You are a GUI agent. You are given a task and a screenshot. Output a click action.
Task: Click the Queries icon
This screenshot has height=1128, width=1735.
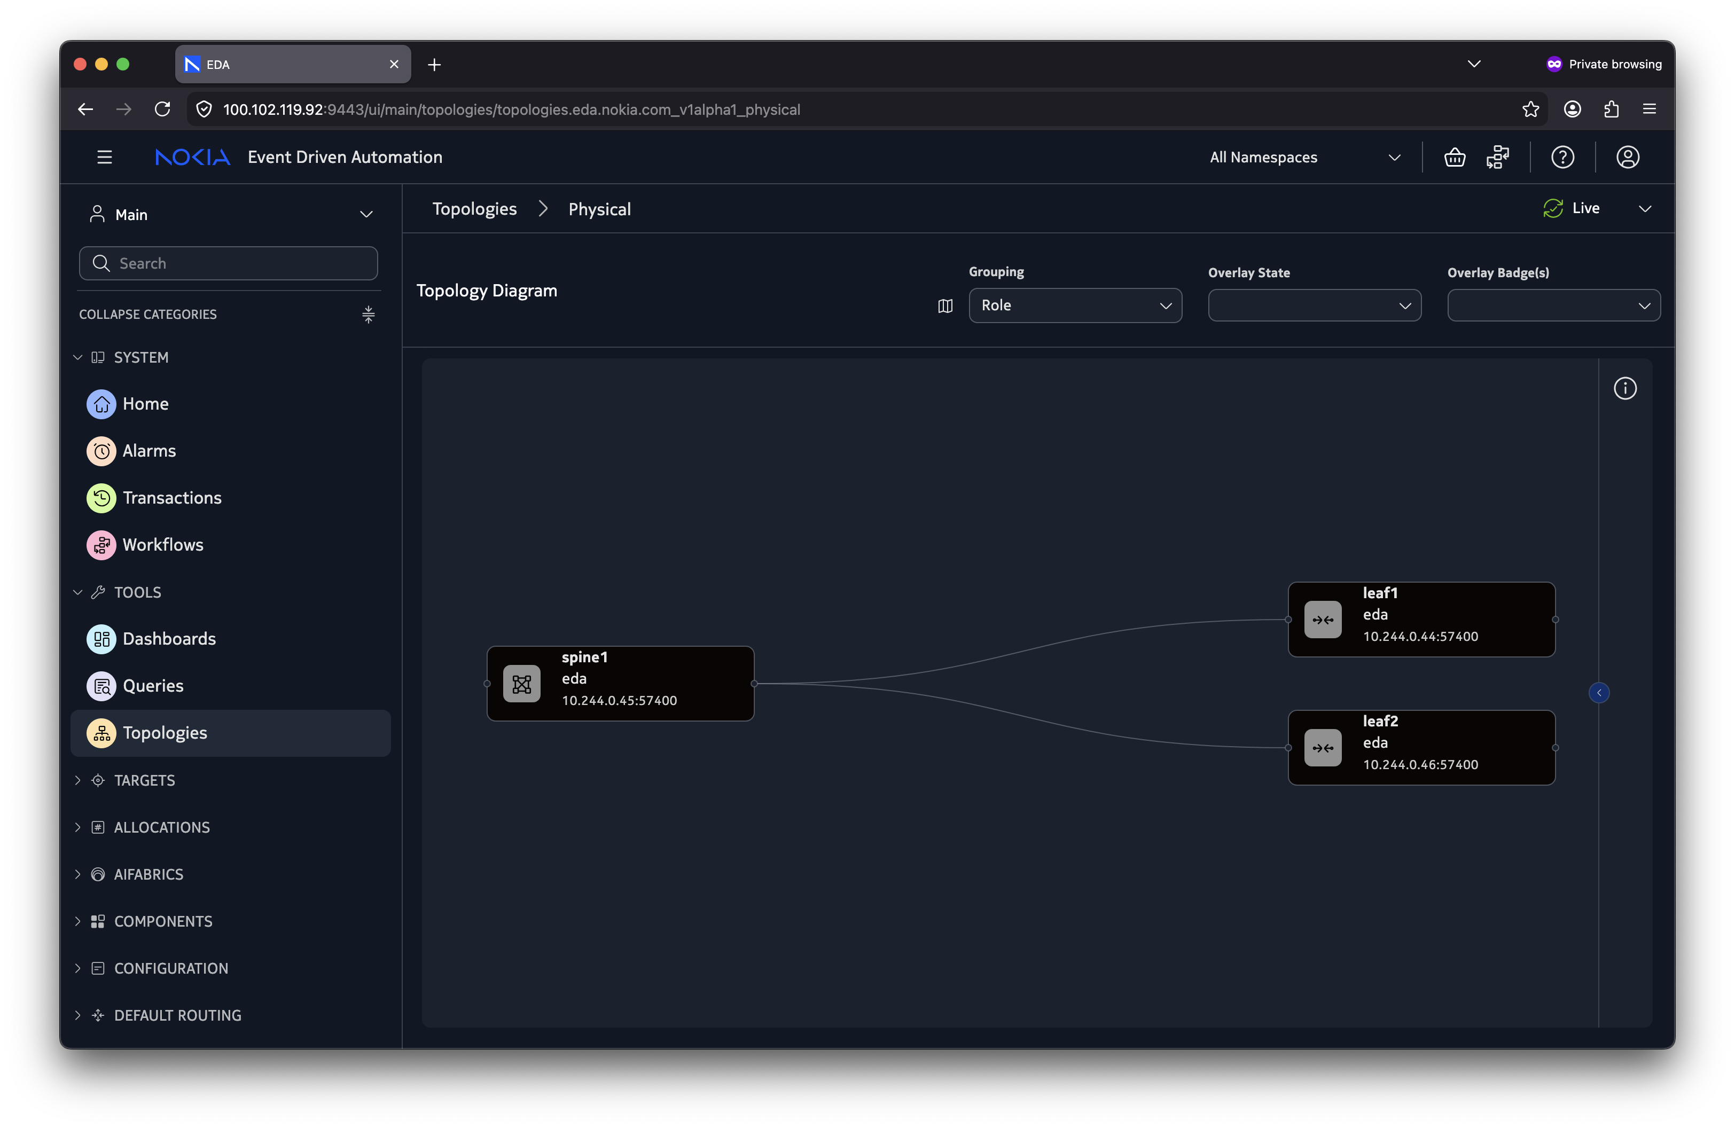pos(101,686)
